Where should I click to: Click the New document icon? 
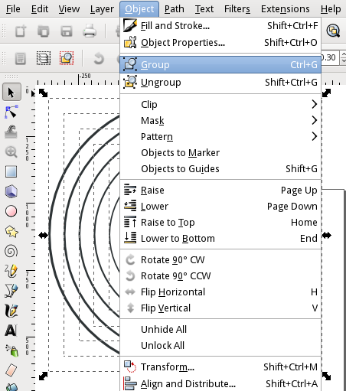pyautogui.click(x=21, y=31)
